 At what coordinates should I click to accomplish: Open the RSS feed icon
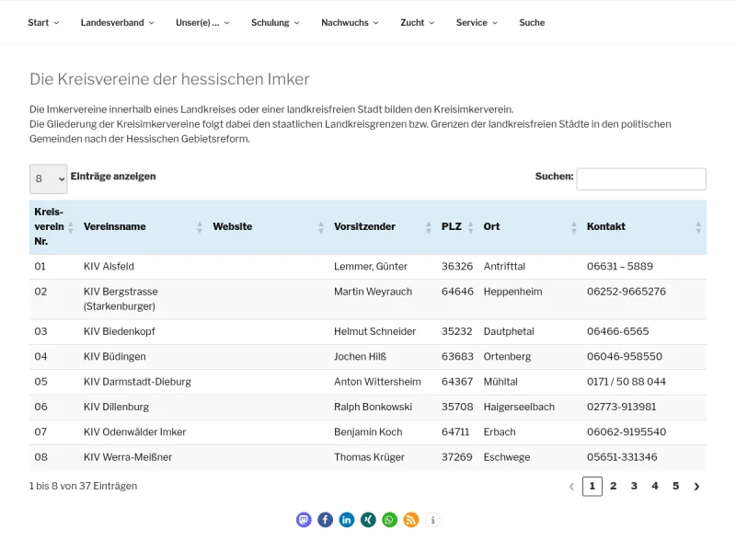[411, 520]
